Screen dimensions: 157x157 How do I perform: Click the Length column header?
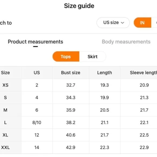104,73
